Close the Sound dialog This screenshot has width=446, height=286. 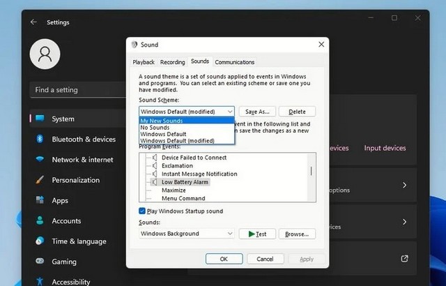321,45
